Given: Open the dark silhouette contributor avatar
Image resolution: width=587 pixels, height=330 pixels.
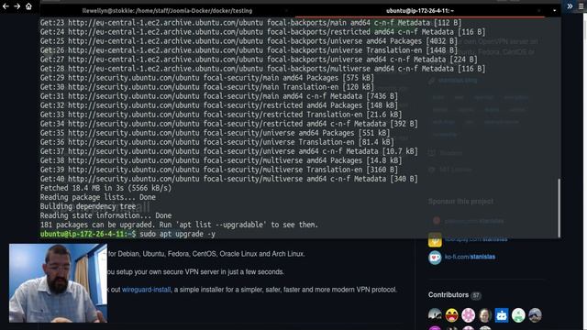Looking at the screenshot, I should [435, 315].
